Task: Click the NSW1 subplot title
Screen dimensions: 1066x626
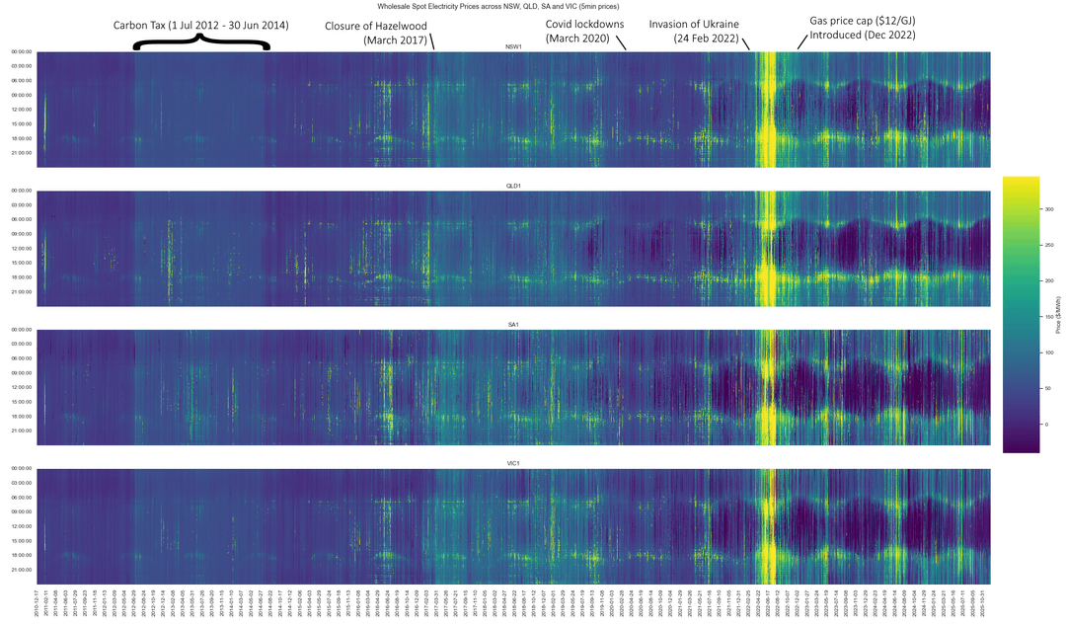Action: [x=513, y=46]
